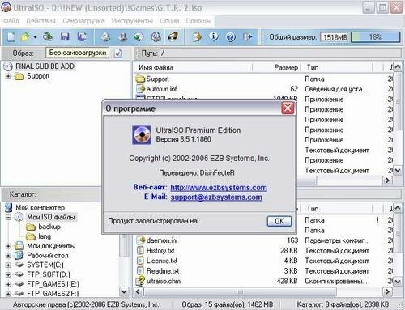Click the Путь path field
This screenshot has height=310, width=405.
pos(280,53)
